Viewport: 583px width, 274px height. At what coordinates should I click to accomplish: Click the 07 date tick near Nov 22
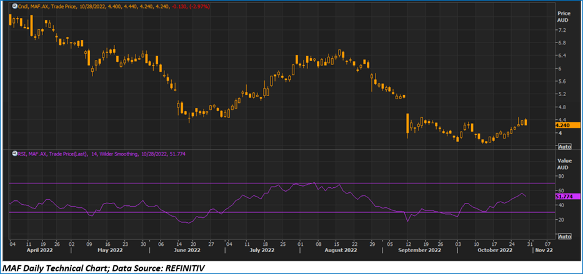pos(547,244)
